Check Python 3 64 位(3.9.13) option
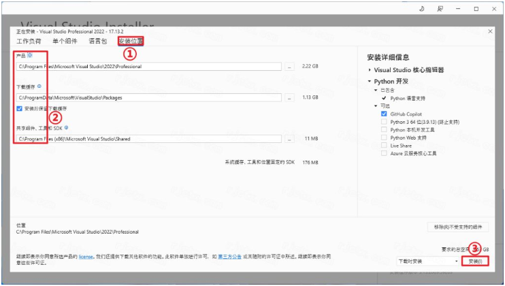The height and width of the screenshot is (286, 505). tap(384, 122)
